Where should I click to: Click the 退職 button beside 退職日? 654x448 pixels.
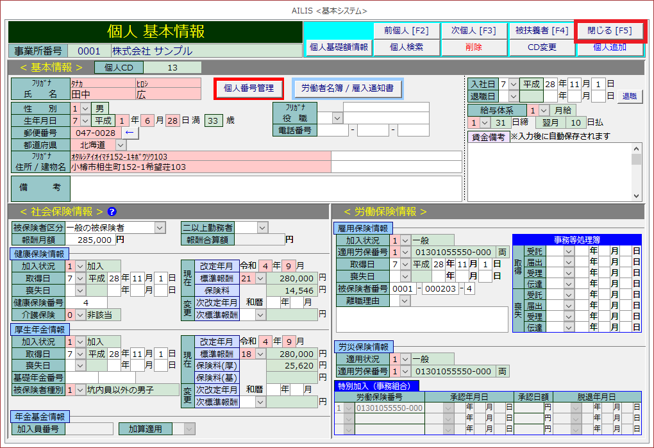(x=630, y=96)
